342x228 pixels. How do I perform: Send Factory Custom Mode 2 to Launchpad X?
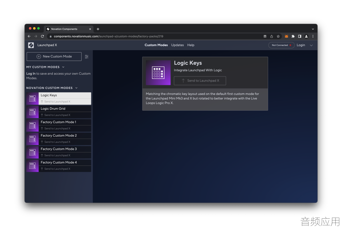coord(65,142)
